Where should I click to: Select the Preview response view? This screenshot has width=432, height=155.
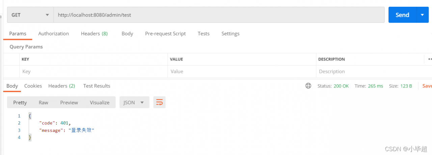coord(69,103)
